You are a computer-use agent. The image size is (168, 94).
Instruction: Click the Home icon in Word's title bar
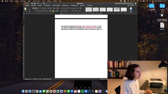[32, 3]
